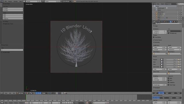184x104 pixels.
Task: Set horizontal alignment to Left
Action: [x=156, y=93]
